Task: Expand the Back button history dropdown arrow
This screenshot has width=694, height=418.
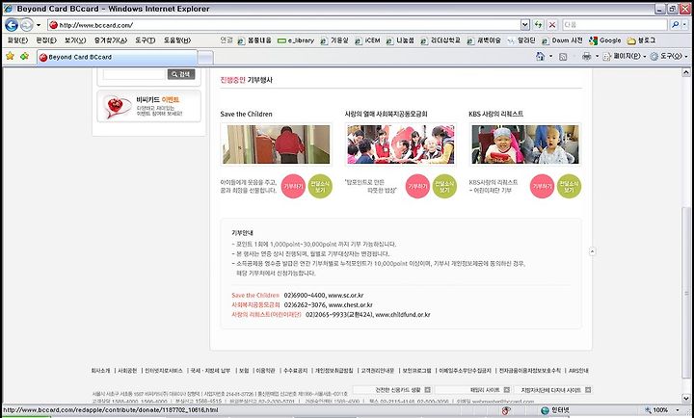Action: click(x=39, y=25)
